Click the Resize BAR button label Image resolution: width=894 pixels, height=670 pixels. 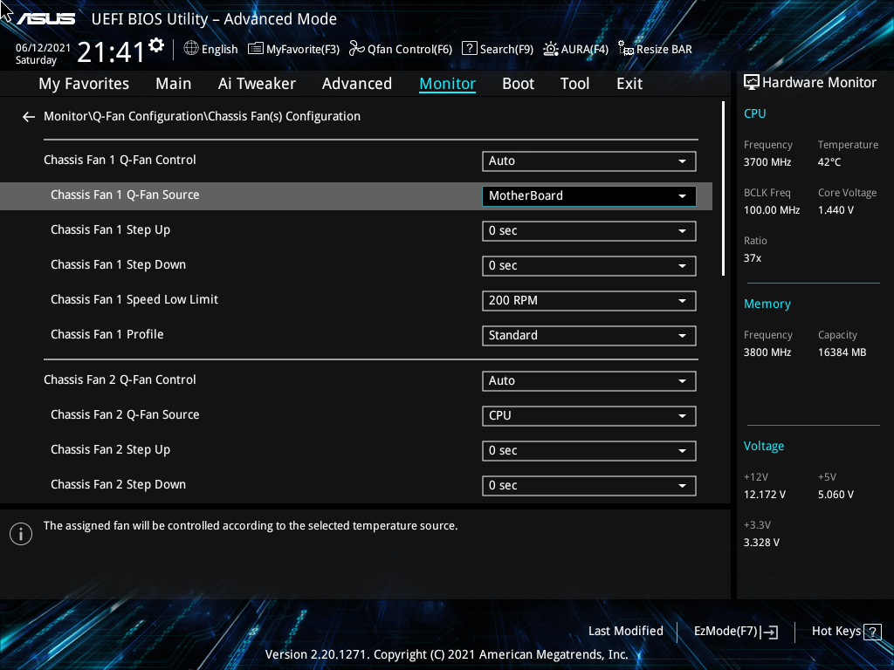click(x=664, y=50)
